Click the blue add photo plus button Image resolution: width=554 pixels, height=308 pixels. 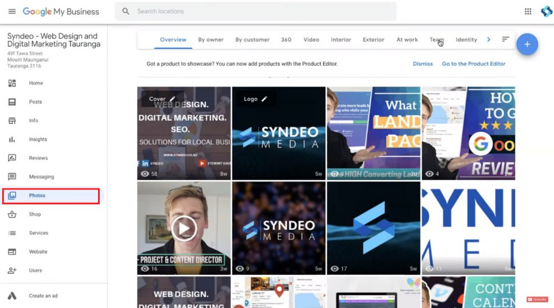pyautogui.click(x=527, y=44)
